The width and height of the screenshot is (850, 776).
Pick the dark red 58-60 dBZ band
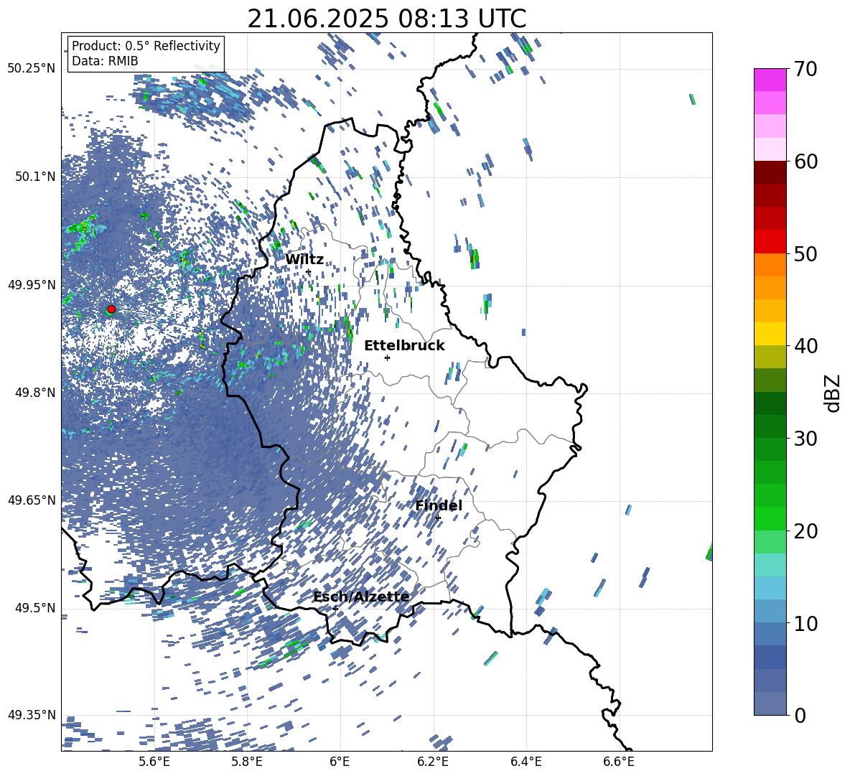coord(770,172)
